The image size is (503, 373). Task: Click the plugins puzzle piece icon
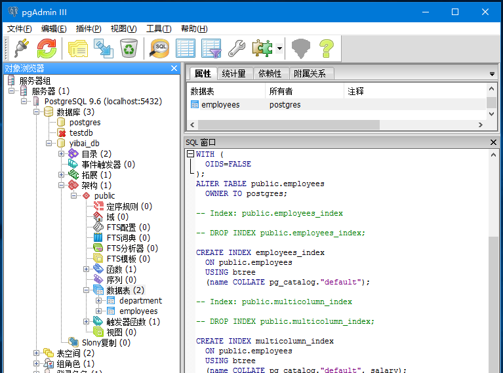262,48
